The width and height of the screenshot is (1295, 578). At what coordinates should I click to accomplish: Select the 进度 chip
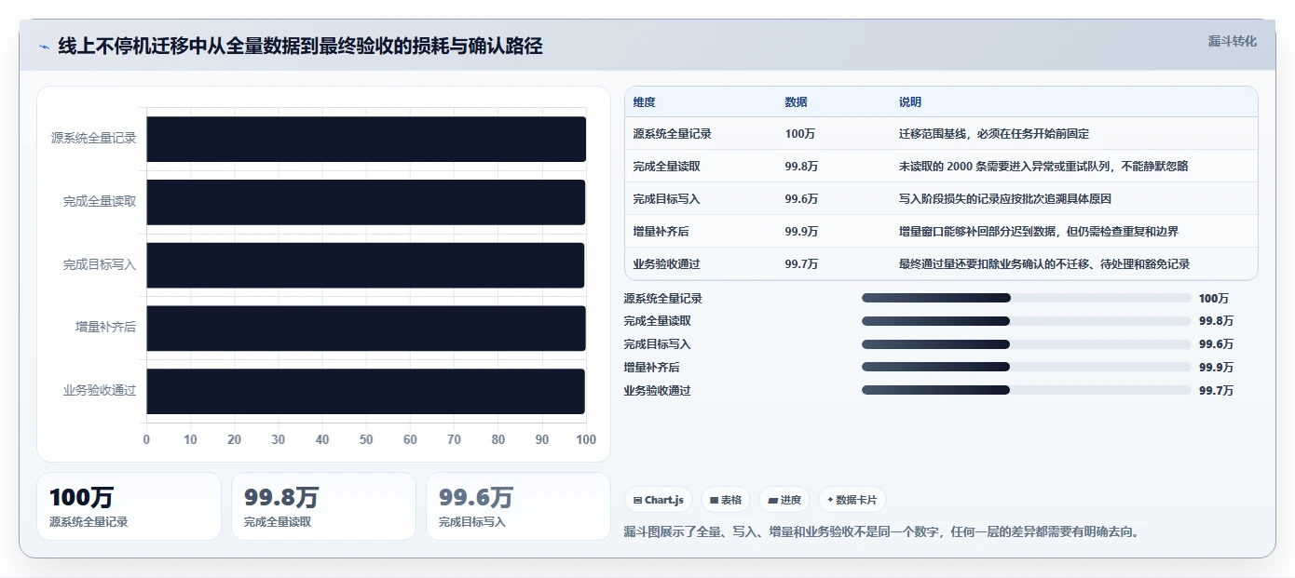pos(784,500)
